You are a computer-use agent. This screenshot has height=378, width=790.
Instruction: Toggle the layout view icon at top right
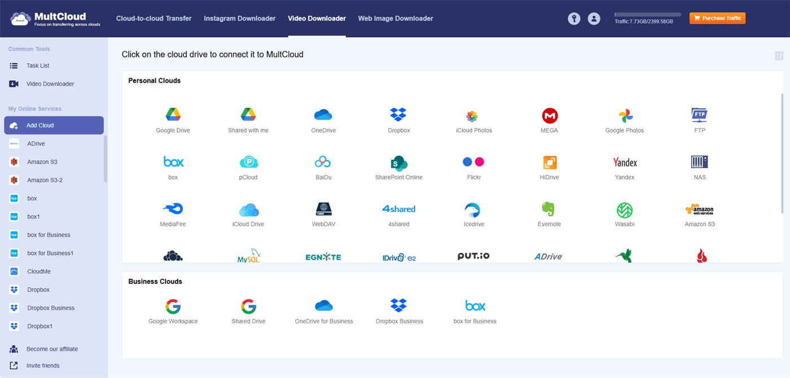(x=779, y=56)
